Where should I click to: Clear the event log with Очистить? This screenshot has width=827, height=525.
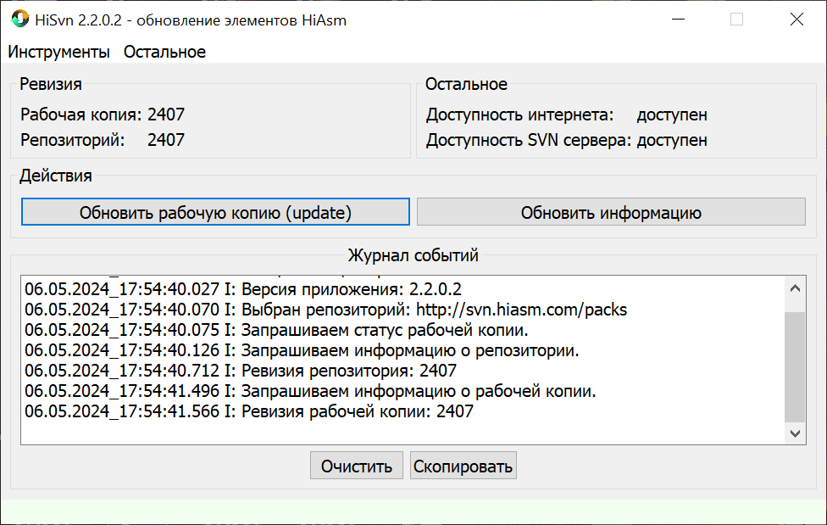pyautogui.click(x=357, y=466)
